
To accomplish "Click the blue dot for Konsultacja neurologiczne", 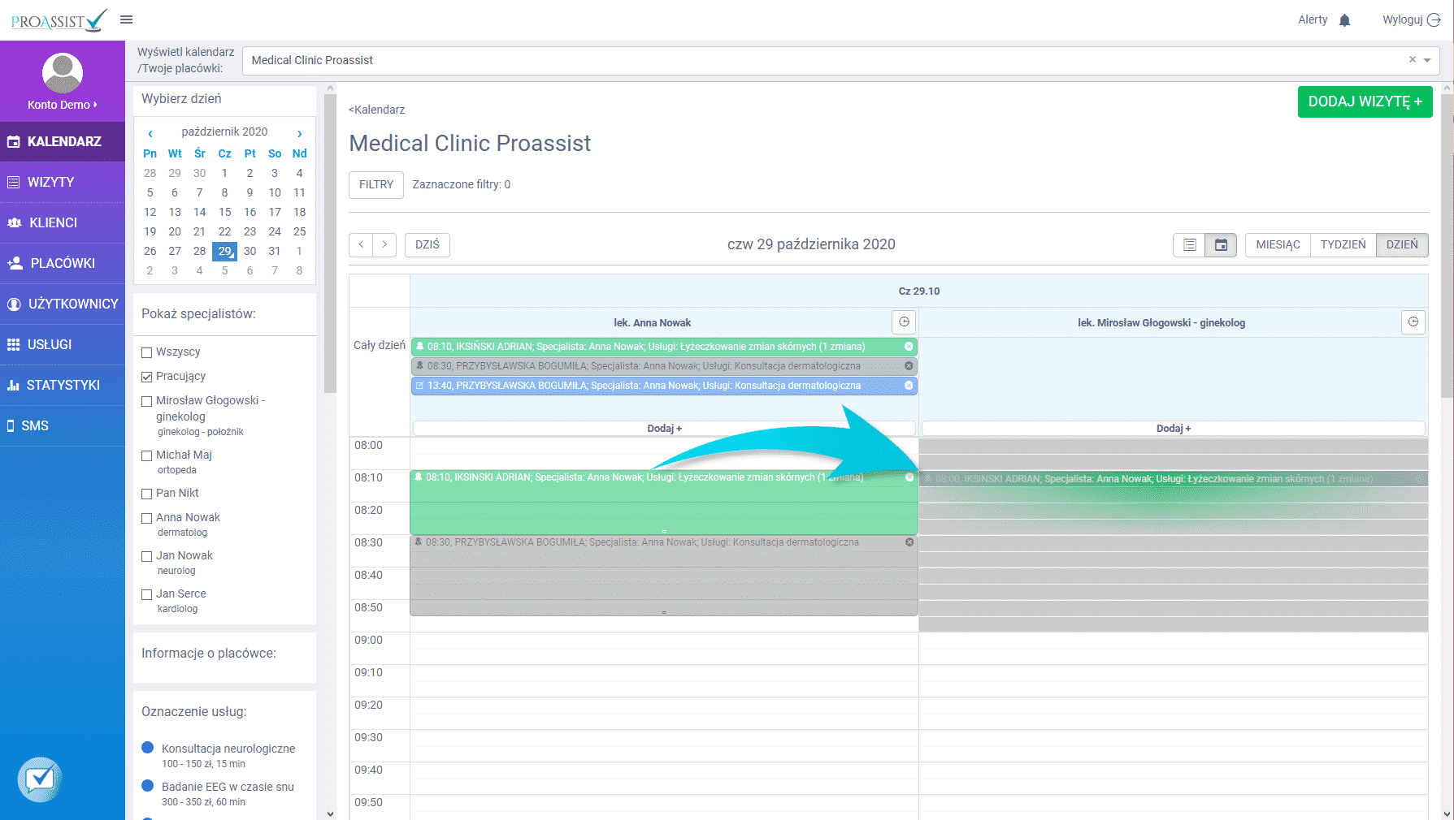I will tap(148, 748).
